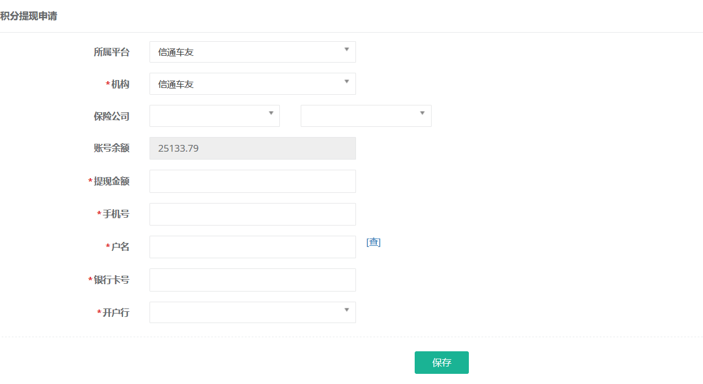This screenshot has width=703, height=384.
Task: Click into the 户名 text box
Action: click(252, 247)
